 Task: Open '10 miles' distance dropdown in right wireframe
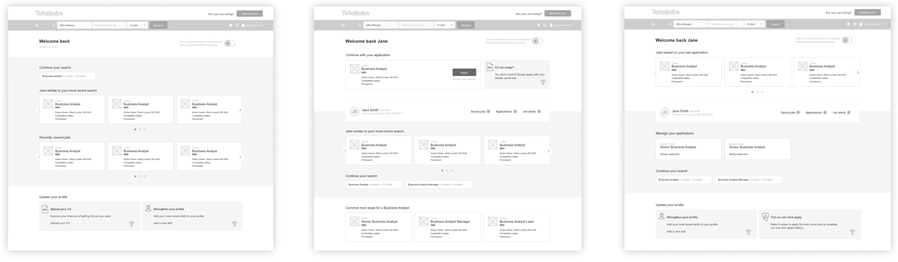click(x=755, y=24)
